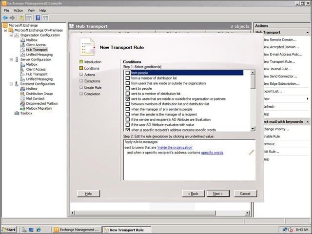Check 'when the sender is the manager of a recipient'
This screenshot has height=234, width=312.
pos(128,114)
